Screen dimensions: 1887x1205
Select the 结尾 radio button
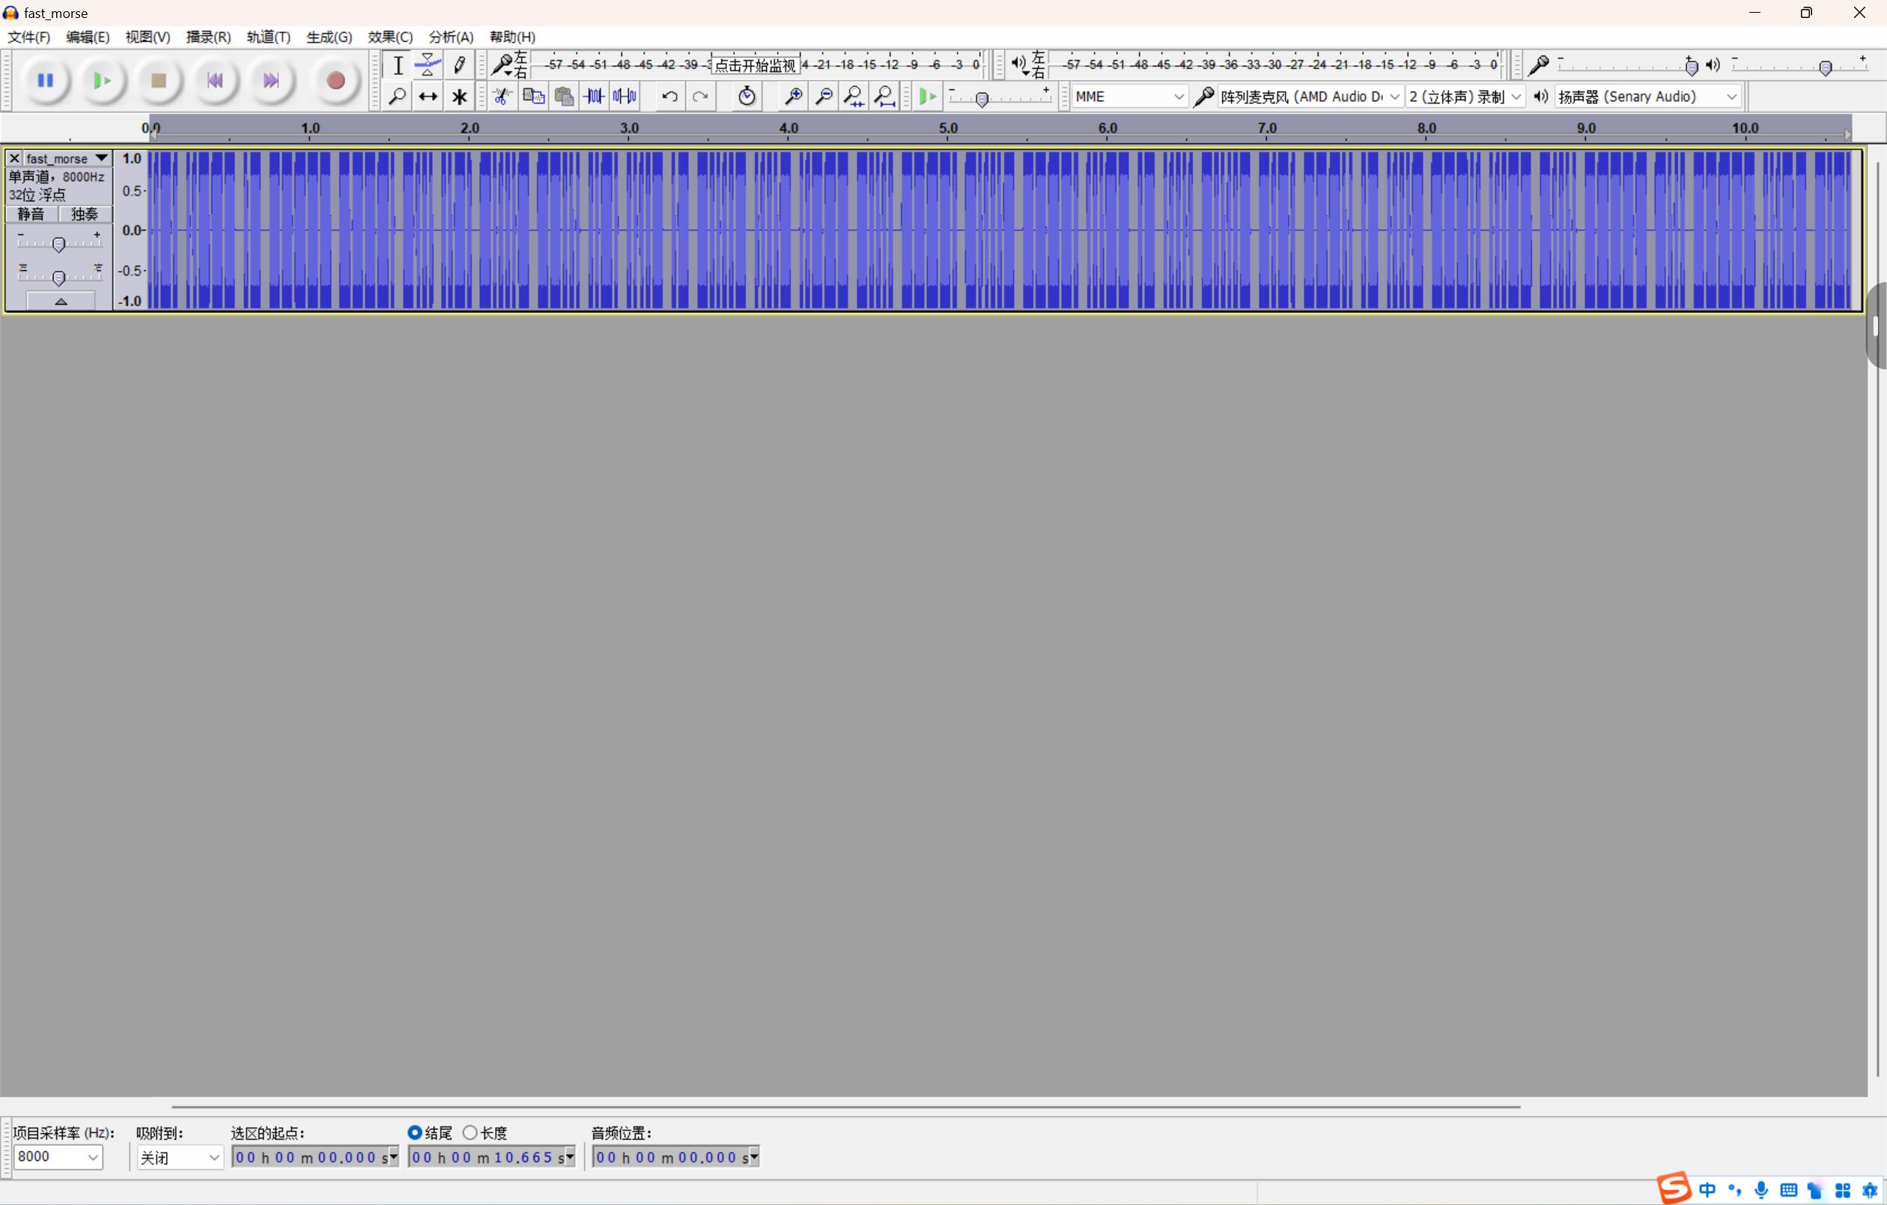click(416, 1132)
